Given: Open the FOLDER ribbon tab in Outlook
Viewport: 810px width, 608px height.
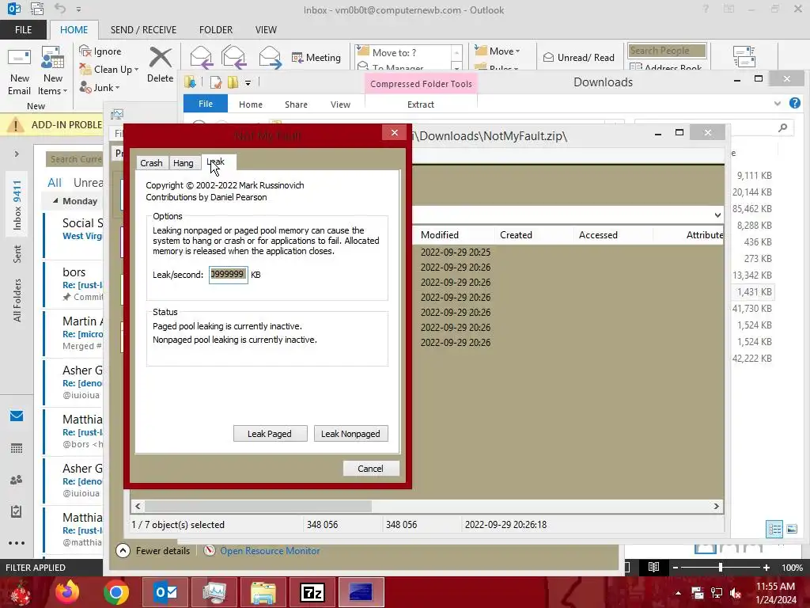Looking at the screenshot, I should point(216,30).
